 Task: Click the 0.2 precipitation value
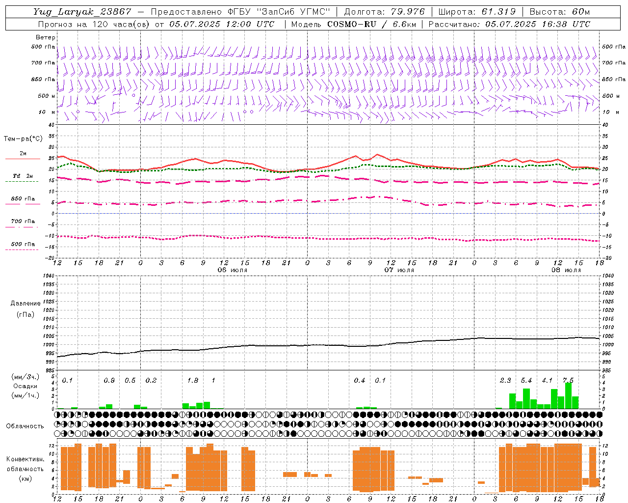[x=151, y=381]
